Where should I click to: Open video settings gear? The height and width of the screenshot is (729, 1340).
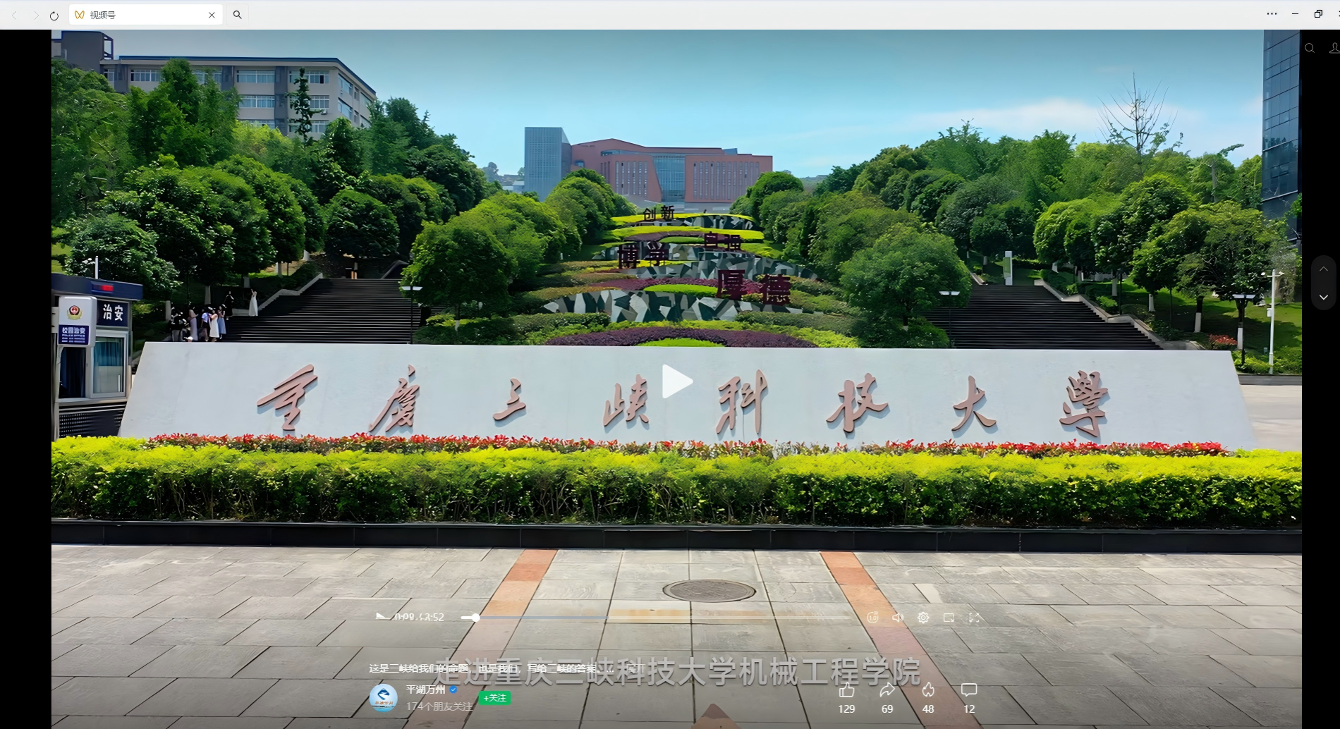point(923,618)
